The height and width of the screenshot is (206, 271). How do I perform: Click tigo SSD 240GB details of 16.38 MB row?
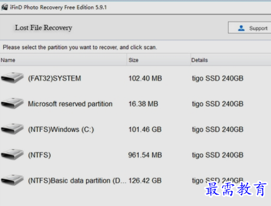point(218,104)
